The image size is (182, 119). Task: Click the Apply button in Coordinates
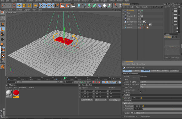click(115, 100)
